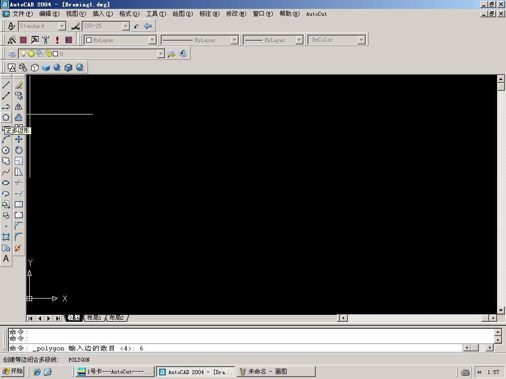Toggle layer freeze sun icon

[x=31, y=54]
